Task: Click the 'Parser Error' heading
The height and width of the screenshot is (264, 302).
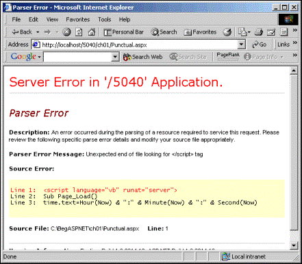Action: (x=39, y=113)
